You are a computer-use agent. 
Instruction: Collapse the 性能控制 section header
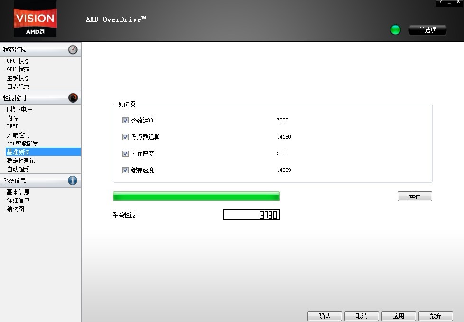(x=40, y=98)
